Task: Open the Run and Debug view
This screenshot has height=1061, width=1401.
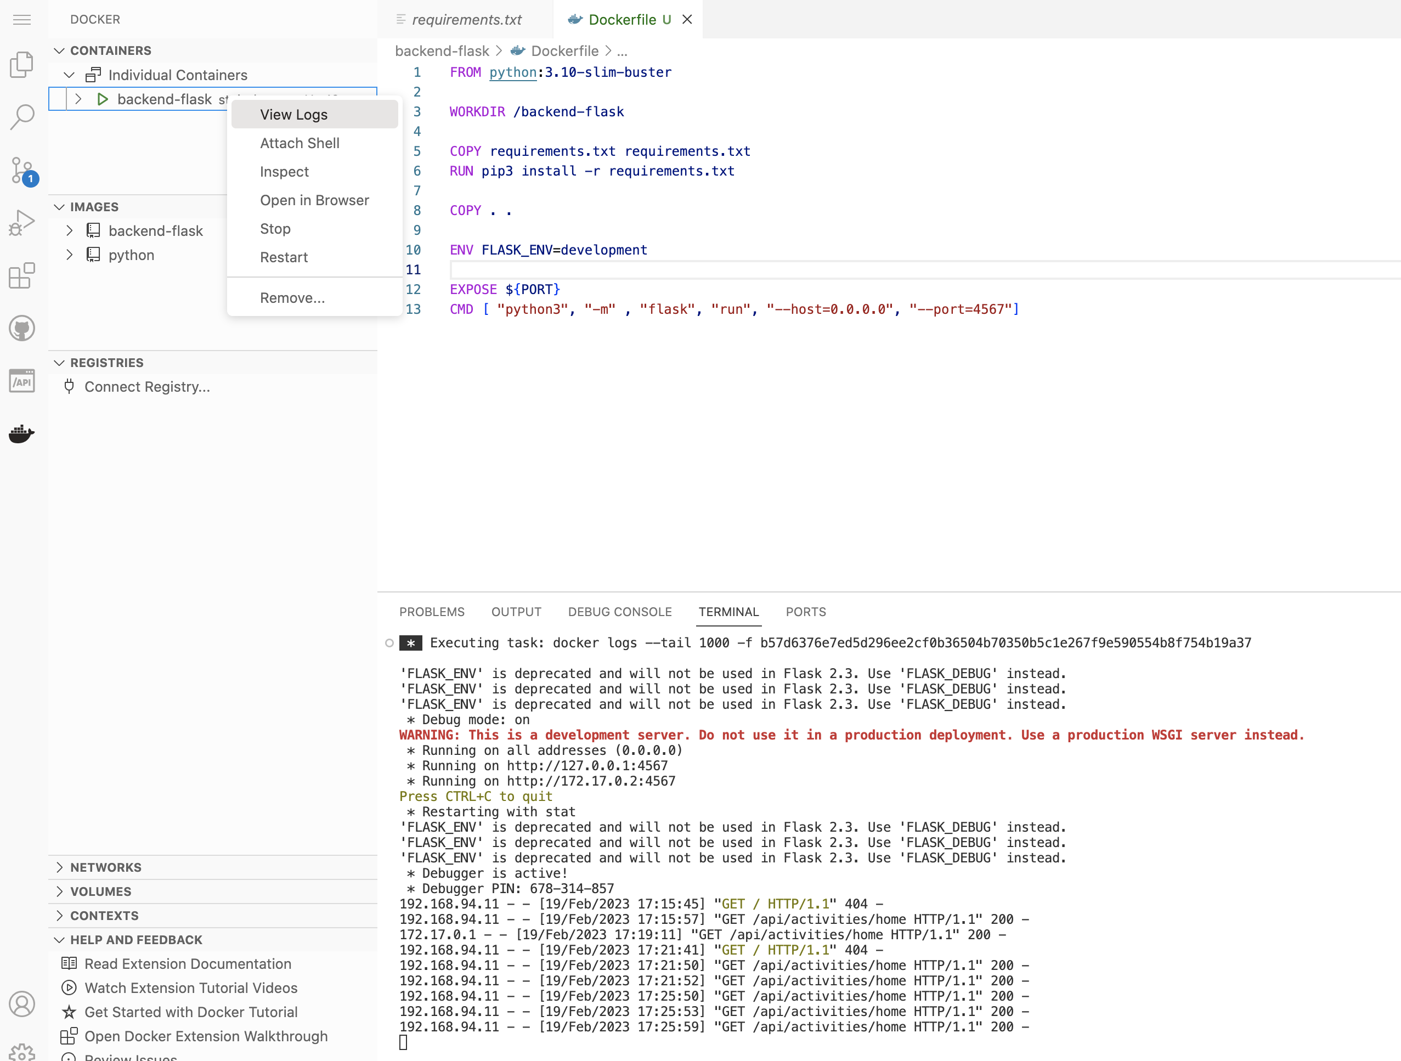Action: coord(22,223)
